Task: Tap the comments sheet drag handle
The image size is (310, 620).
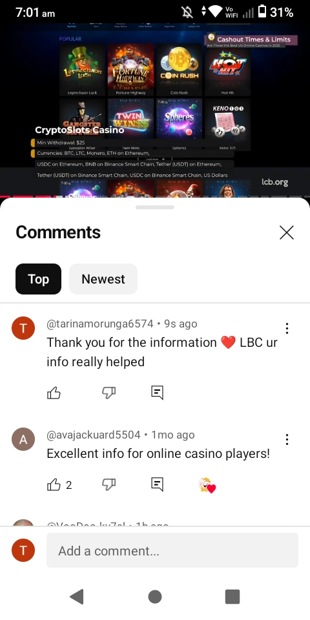Action: pos(154,207)
